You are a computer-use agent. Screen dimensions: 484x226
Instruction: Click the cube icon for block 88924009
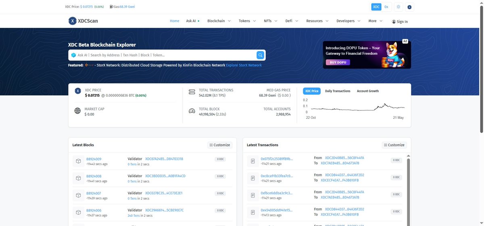pos(78,161)
